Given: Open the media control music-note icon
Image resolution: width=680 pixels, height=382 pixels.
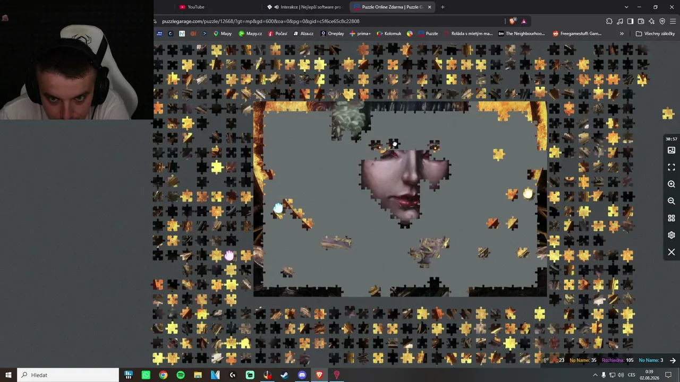Looking at the screenshot, I should 619,21.
